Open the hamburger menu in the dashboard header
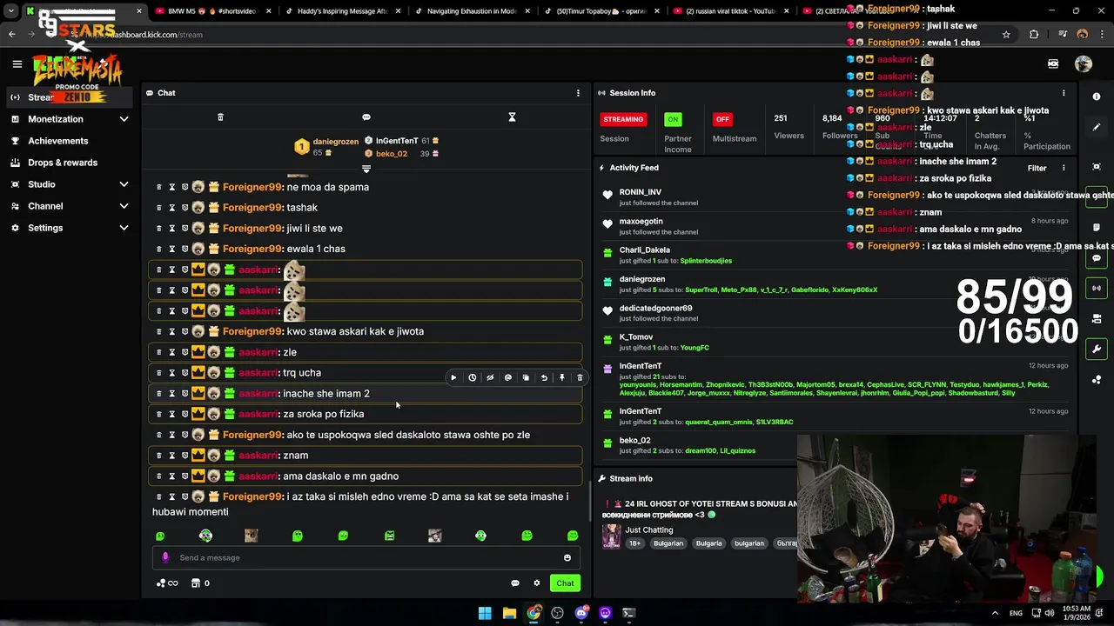 [17, 63]
